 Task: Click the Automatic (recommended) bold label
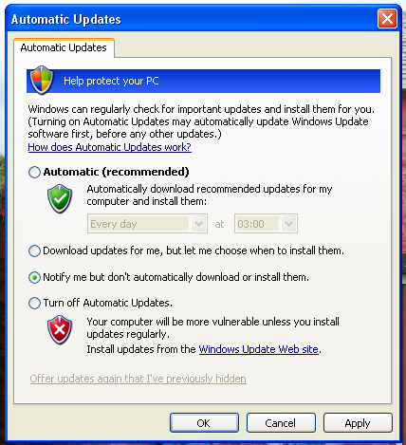116,172
